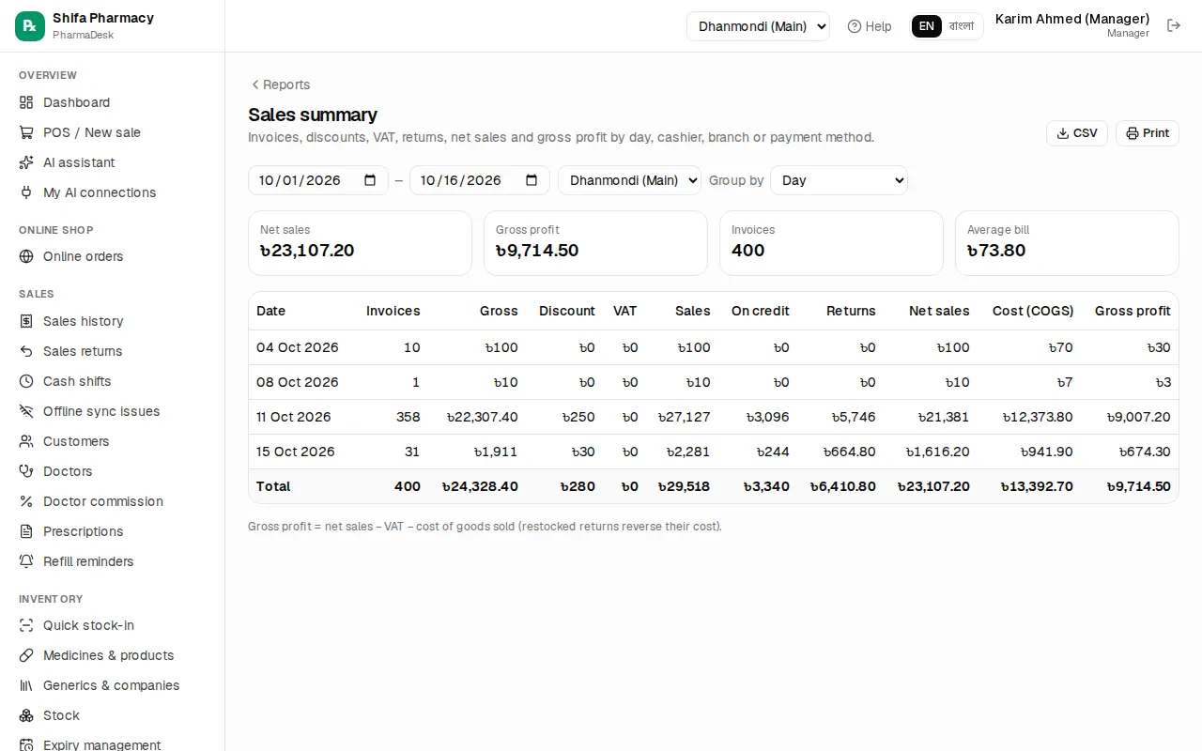Open Generics & companies menu item
This screenshot has width=1202, height=751.
click(x=112, y=685)
